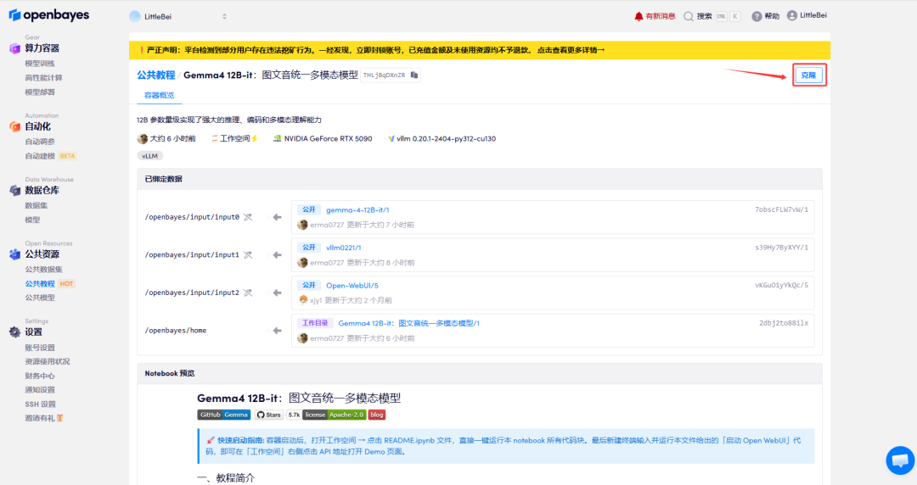The image size is (917, 485).
Task: Select 公共教程 HOT in the sidebar
Action: (x=50, y=283)
